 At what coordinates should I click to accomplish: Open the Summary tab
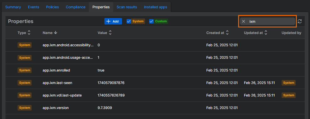click(x=13, y=7)
